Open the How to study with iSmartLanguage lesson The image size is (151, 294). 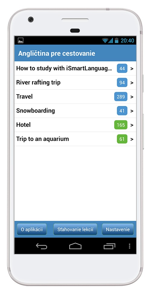(75, 68)
